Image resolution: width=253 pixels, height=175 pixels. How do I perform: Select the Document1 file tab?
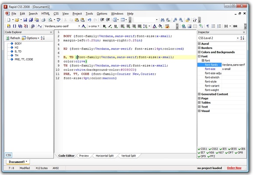(x=18, y=162)
